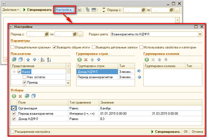Add a new row grouping
This screenshot has width=207, height=137.
tap(80, 60)
